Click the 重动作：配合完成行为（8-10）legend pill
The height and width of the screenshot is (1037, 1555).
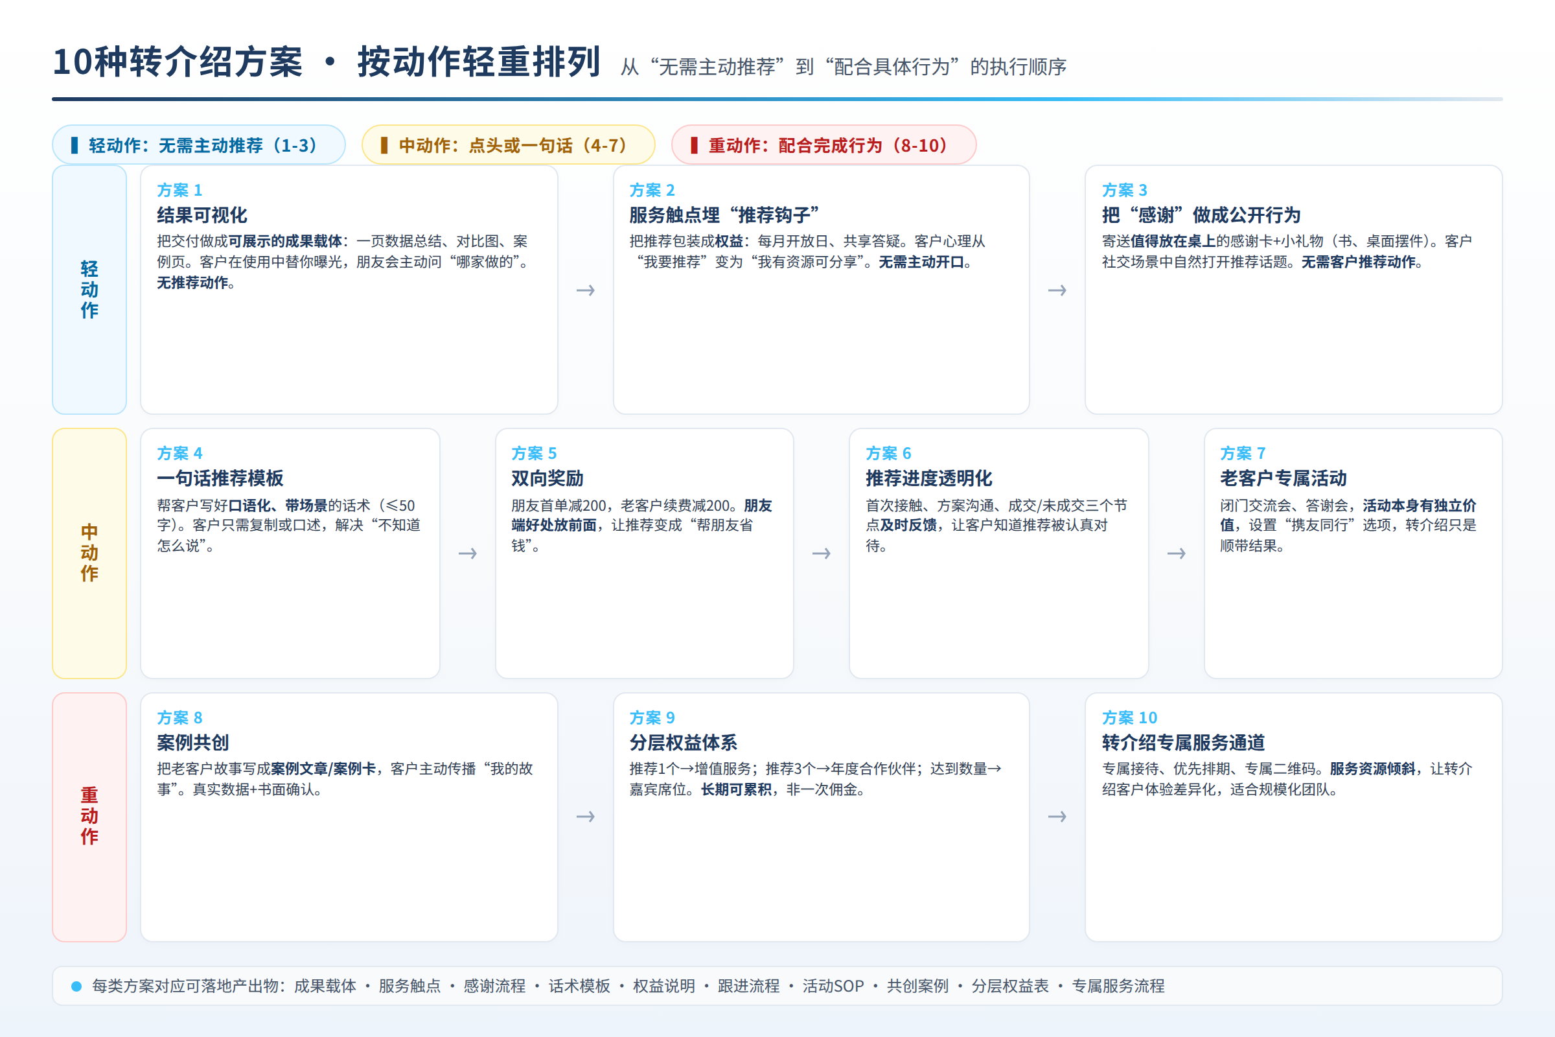pos(824,145)
